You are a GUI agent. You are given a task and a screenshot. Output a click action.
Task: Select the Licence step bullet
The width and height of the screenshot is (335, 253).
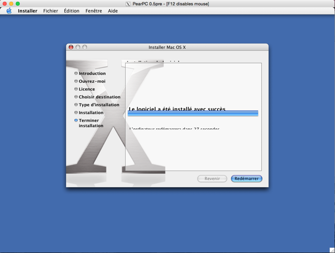[x=76, y=89]
